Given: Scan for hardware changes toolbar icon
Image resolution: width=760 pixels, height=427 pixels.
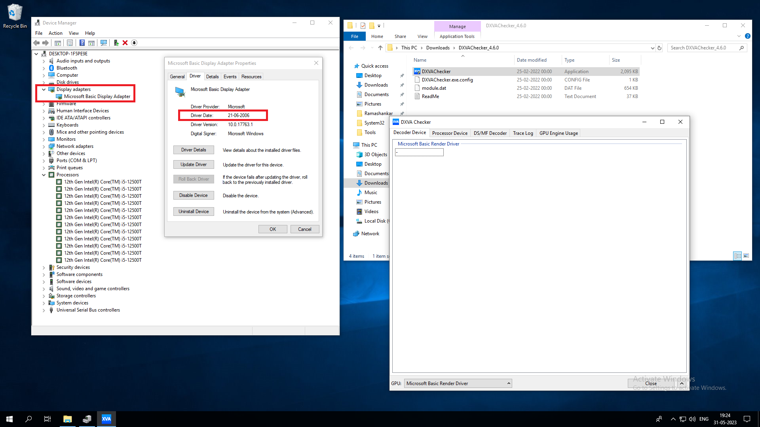Looking at the screenshot, I should point(104,43).
